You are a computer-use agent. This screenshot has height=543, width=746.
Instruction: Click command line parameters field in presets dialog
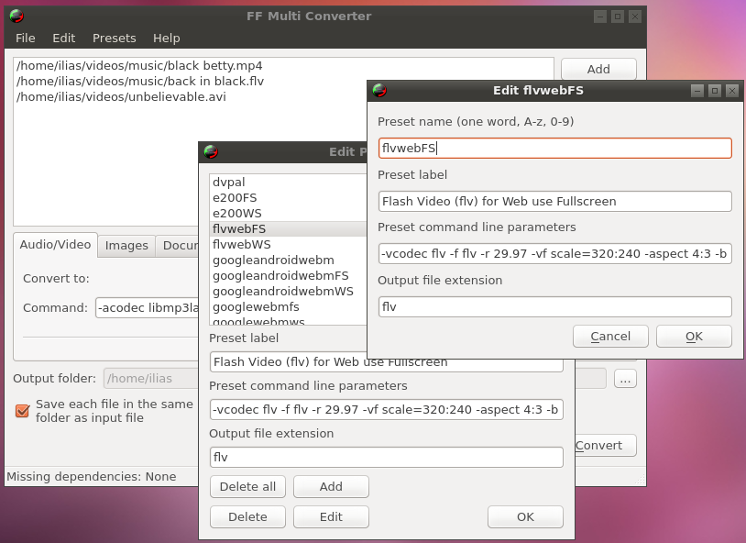point(387,410)
